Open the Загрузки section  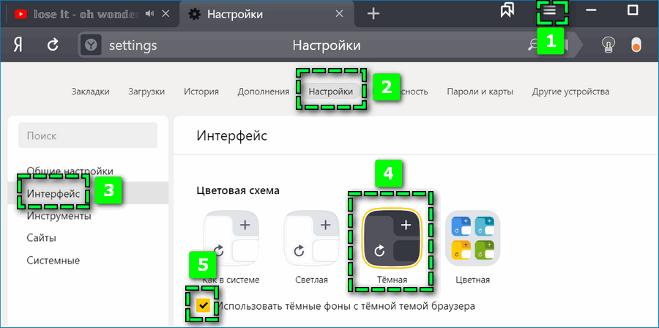pos(146,92)
